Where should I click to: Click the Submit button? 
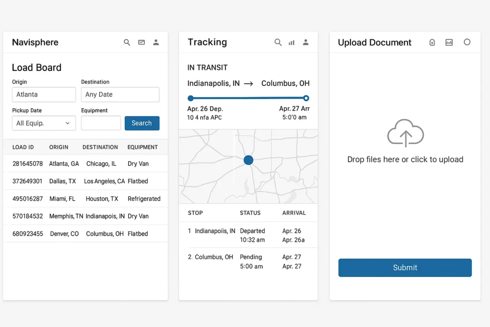pos(405,268)
